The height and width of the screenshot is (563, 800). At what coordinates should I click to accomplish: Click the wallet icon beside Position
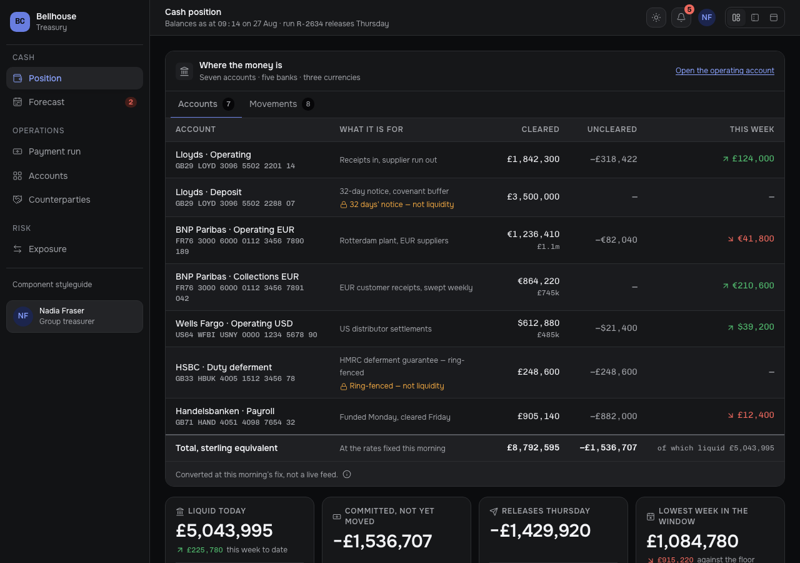[x=17, y=78]
